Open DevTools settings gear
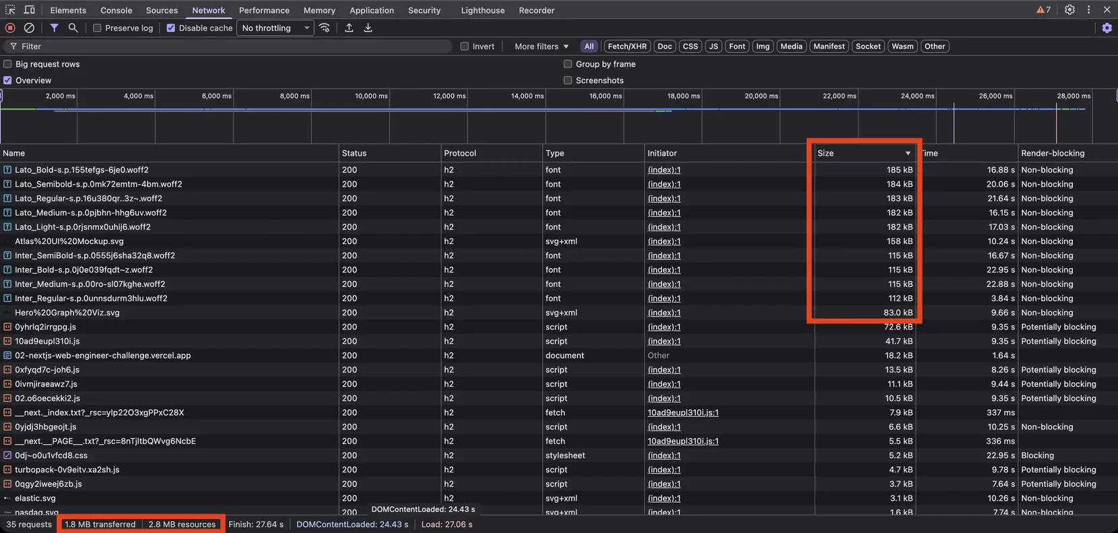 tap(1070, 10)
